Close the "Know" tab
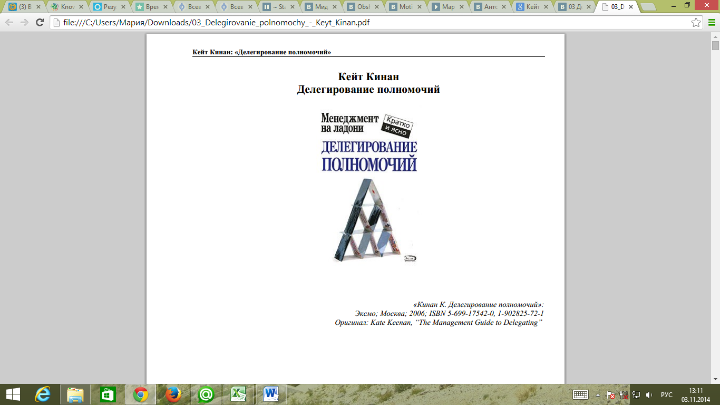Viewport: 720px width, 405px height. point(81,7)
